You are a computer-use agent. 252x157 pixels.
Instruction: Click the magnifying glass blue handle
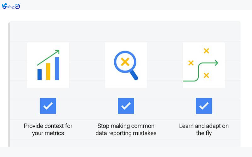coord(134,75)
